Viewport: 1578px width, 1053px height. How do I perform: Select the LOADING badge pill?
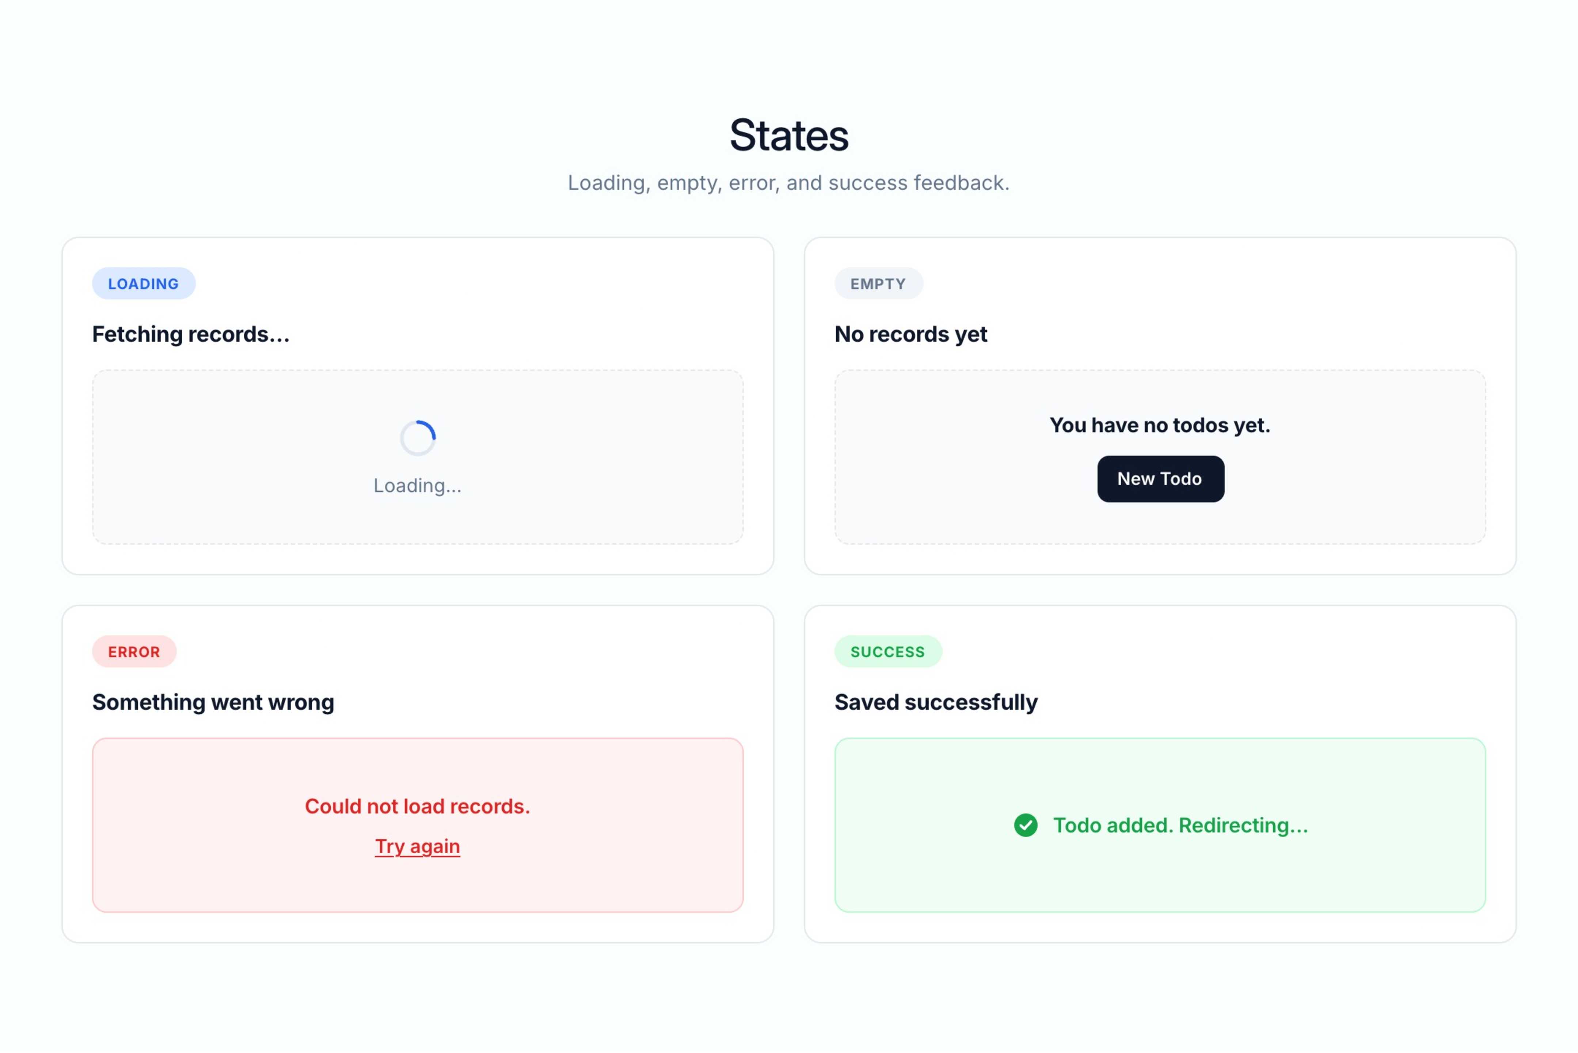coord(143,283)
